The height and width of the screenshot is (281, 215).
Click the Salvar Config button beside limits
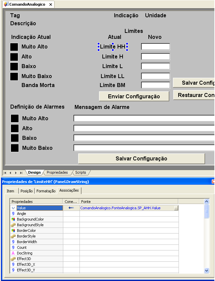[194, 83]
